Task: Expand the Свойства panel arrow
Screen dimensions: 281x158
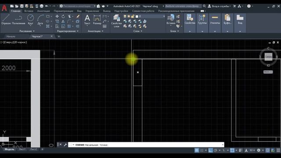Action: coord(190,31)
